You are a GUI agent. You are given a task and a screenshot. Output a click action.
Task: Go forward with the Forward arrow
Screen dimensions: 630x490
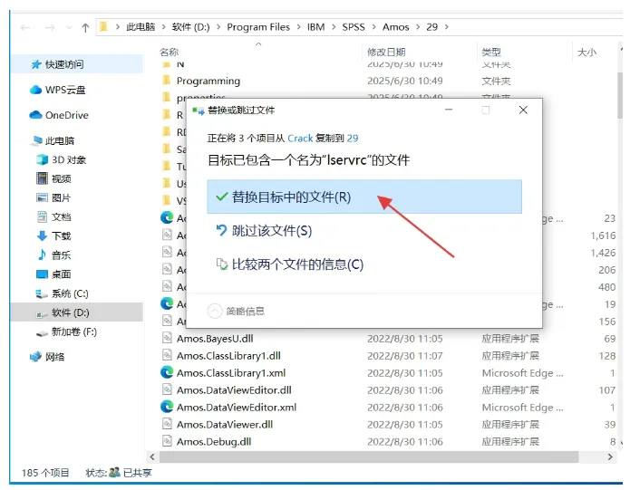(x=50, y=27)
